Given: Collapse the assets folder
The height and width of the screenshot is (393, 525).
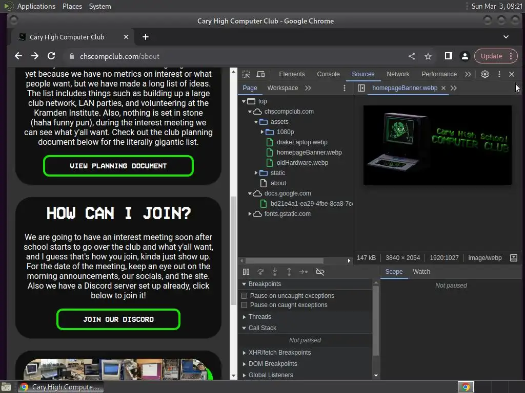Looking at the screenshot, I should [x=256, y=122].
